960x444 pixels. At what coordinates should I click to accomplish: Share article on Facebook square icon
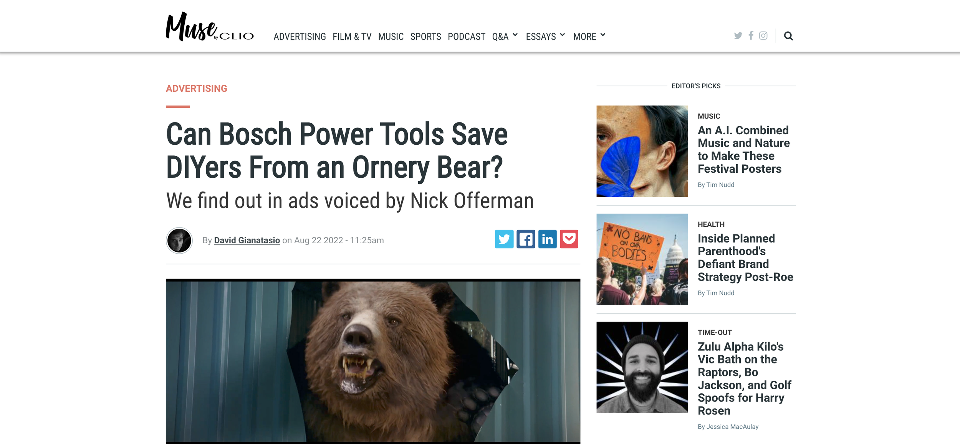[x=526, y=239]
